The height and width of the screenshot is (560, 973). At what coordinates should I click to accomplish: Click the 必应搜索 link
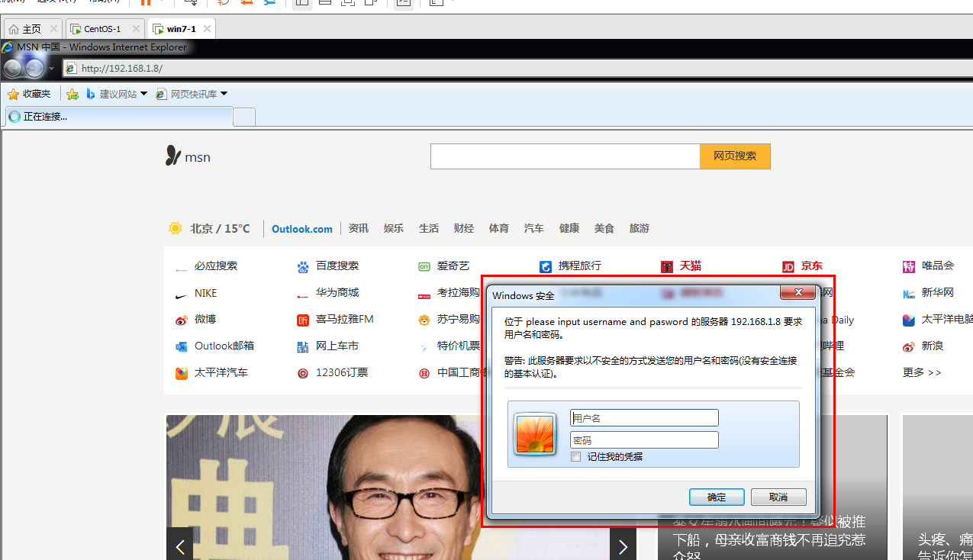pos(216,266)
